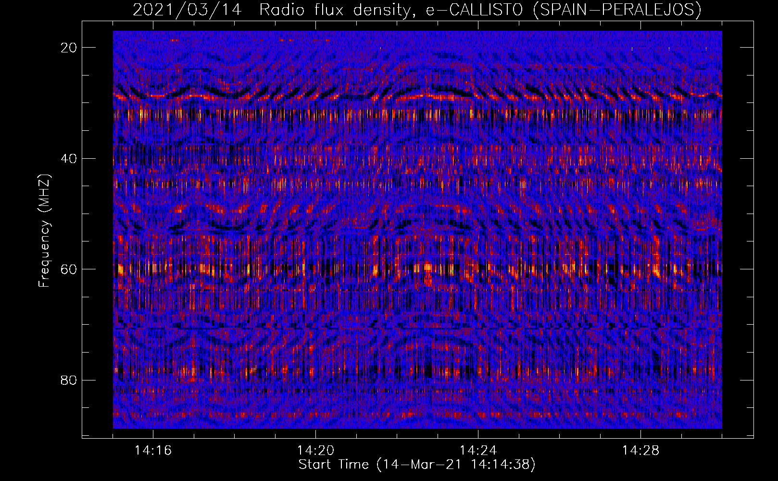Viewport: 778px width, 481px height.
Task: Click the plot title 'Radio flux density, e-CALLISTO (SPAIN-PERALEJOS)'
Action: (480, 10)
